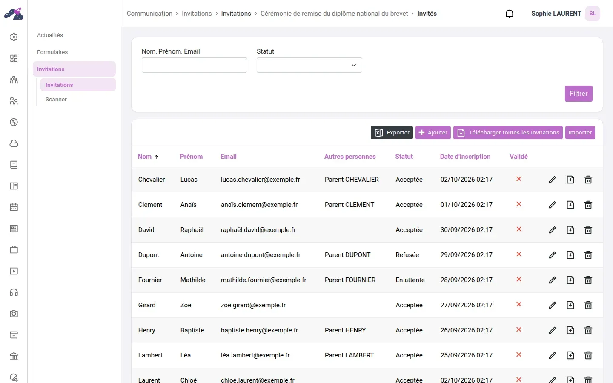Download the invitation for Clement Anaïs
Image resolution: width=613 pixels, height=383 pixels.
570,205
